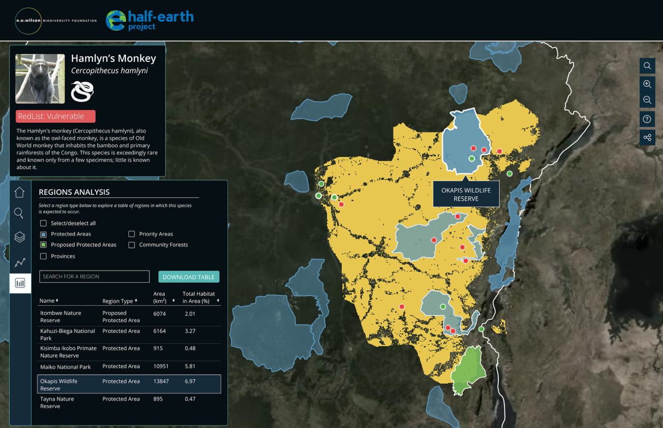
Task: Uncheck Protected Areas checkbox
Action: [44, 234]
